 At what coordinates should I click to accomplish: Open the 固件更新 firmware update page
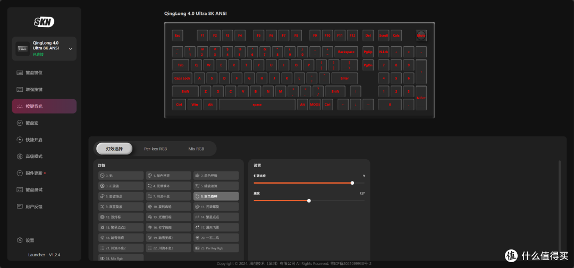pos(44,173)
